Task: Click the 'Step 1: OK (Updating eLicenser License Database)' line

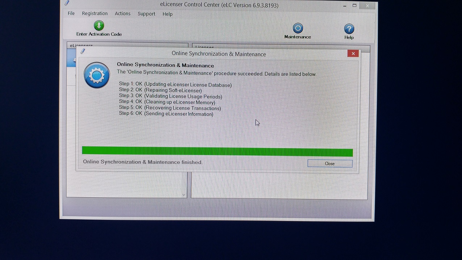Action: pos(175,85)
